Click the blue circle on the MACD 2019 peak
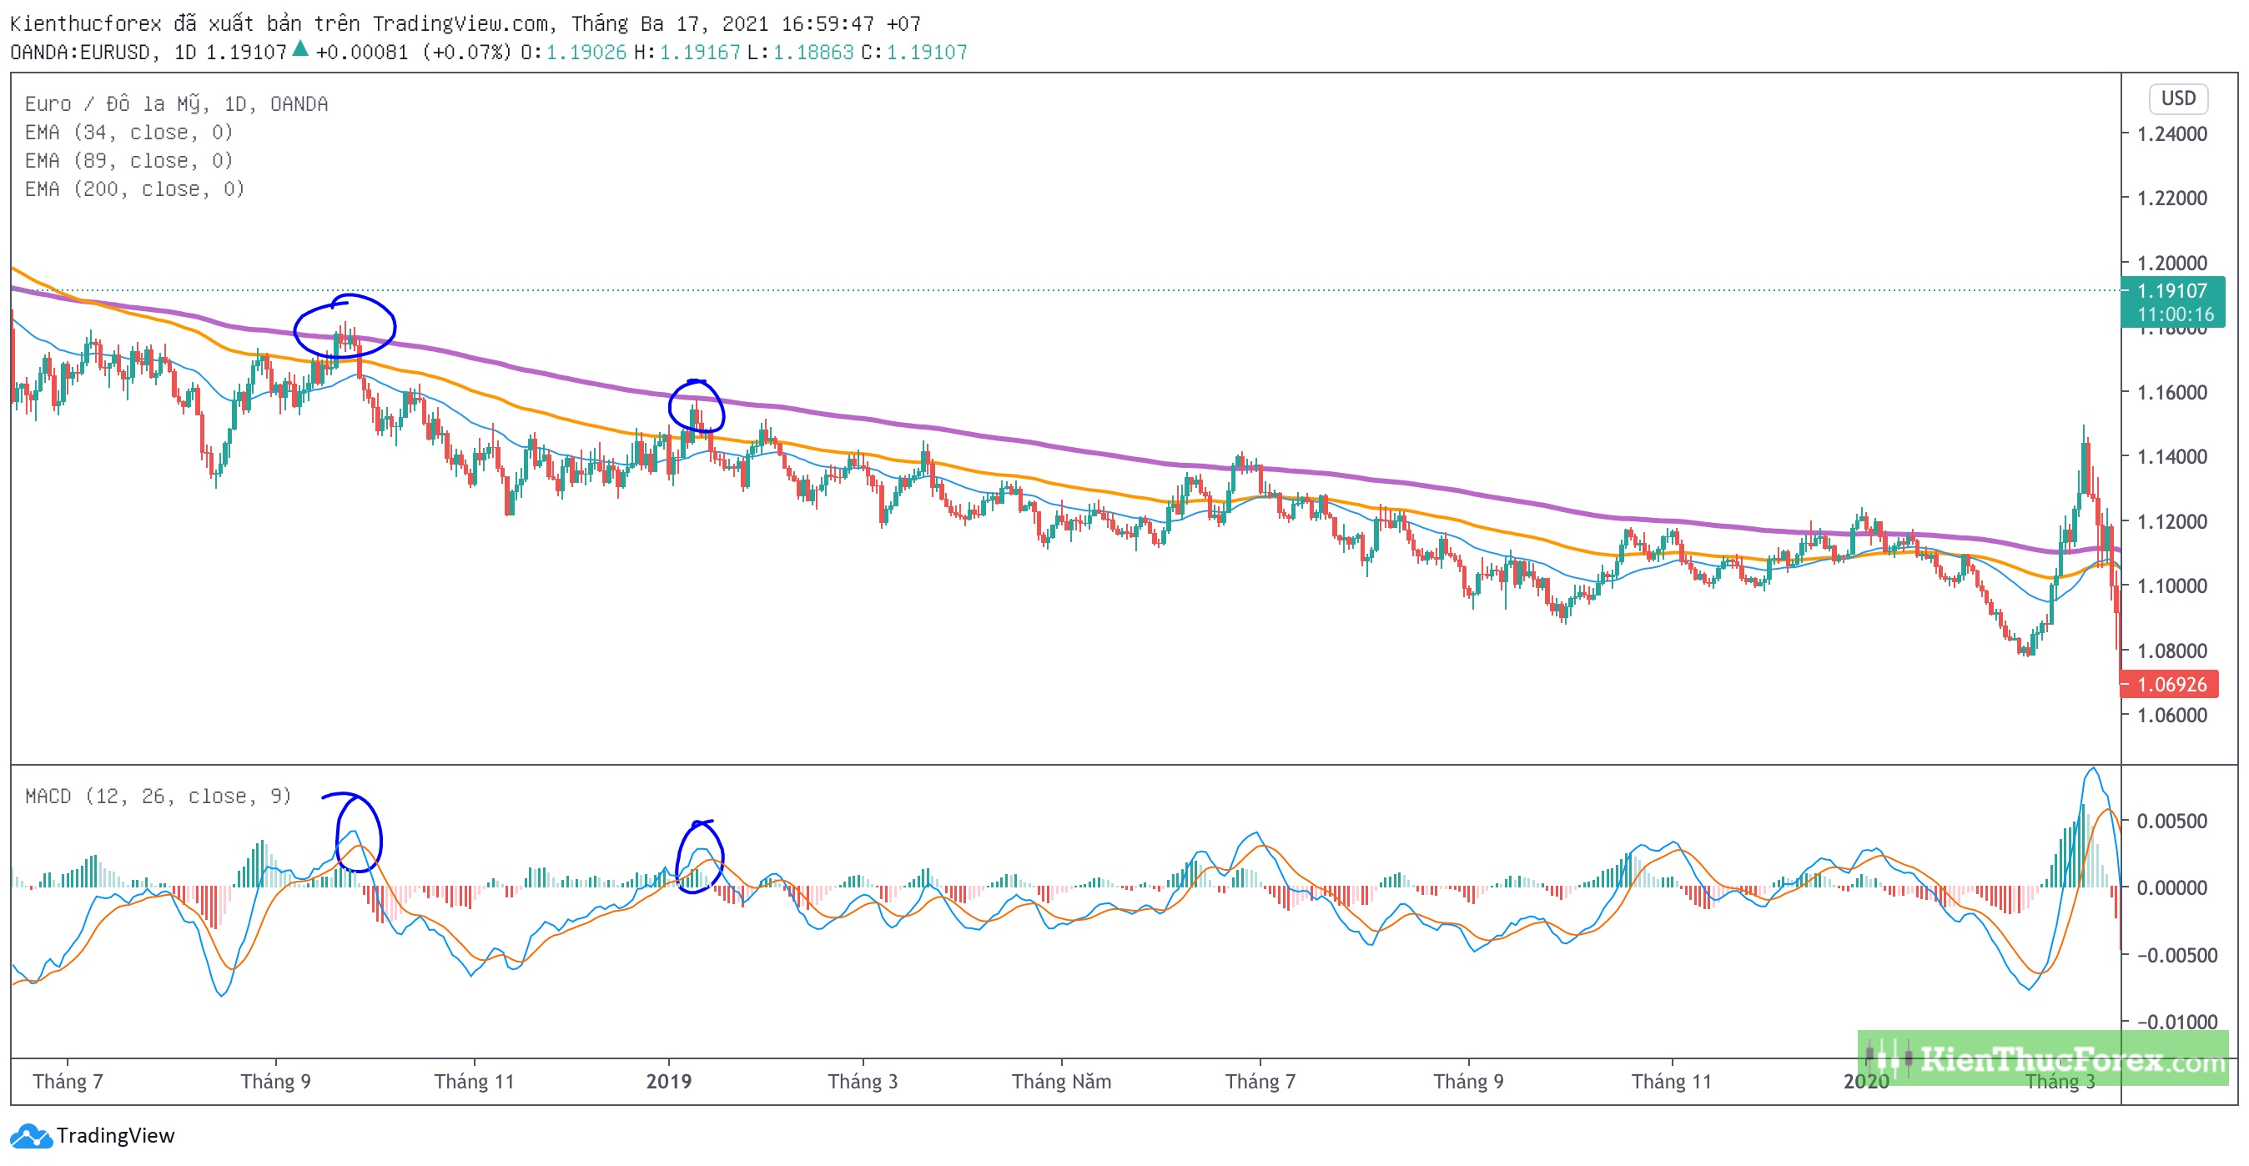The image size is (2249, 1166). 699,857
